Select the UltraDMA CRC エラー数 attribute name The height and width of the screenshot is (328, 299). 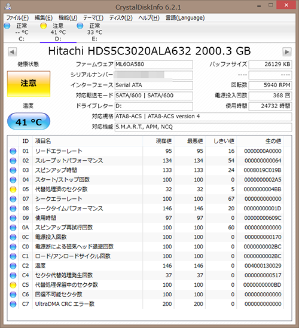(65, 304)
